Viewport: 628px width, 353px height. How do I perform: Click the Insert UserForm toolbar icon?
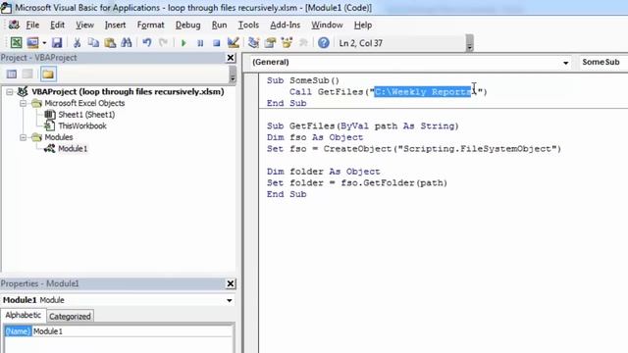32,43
